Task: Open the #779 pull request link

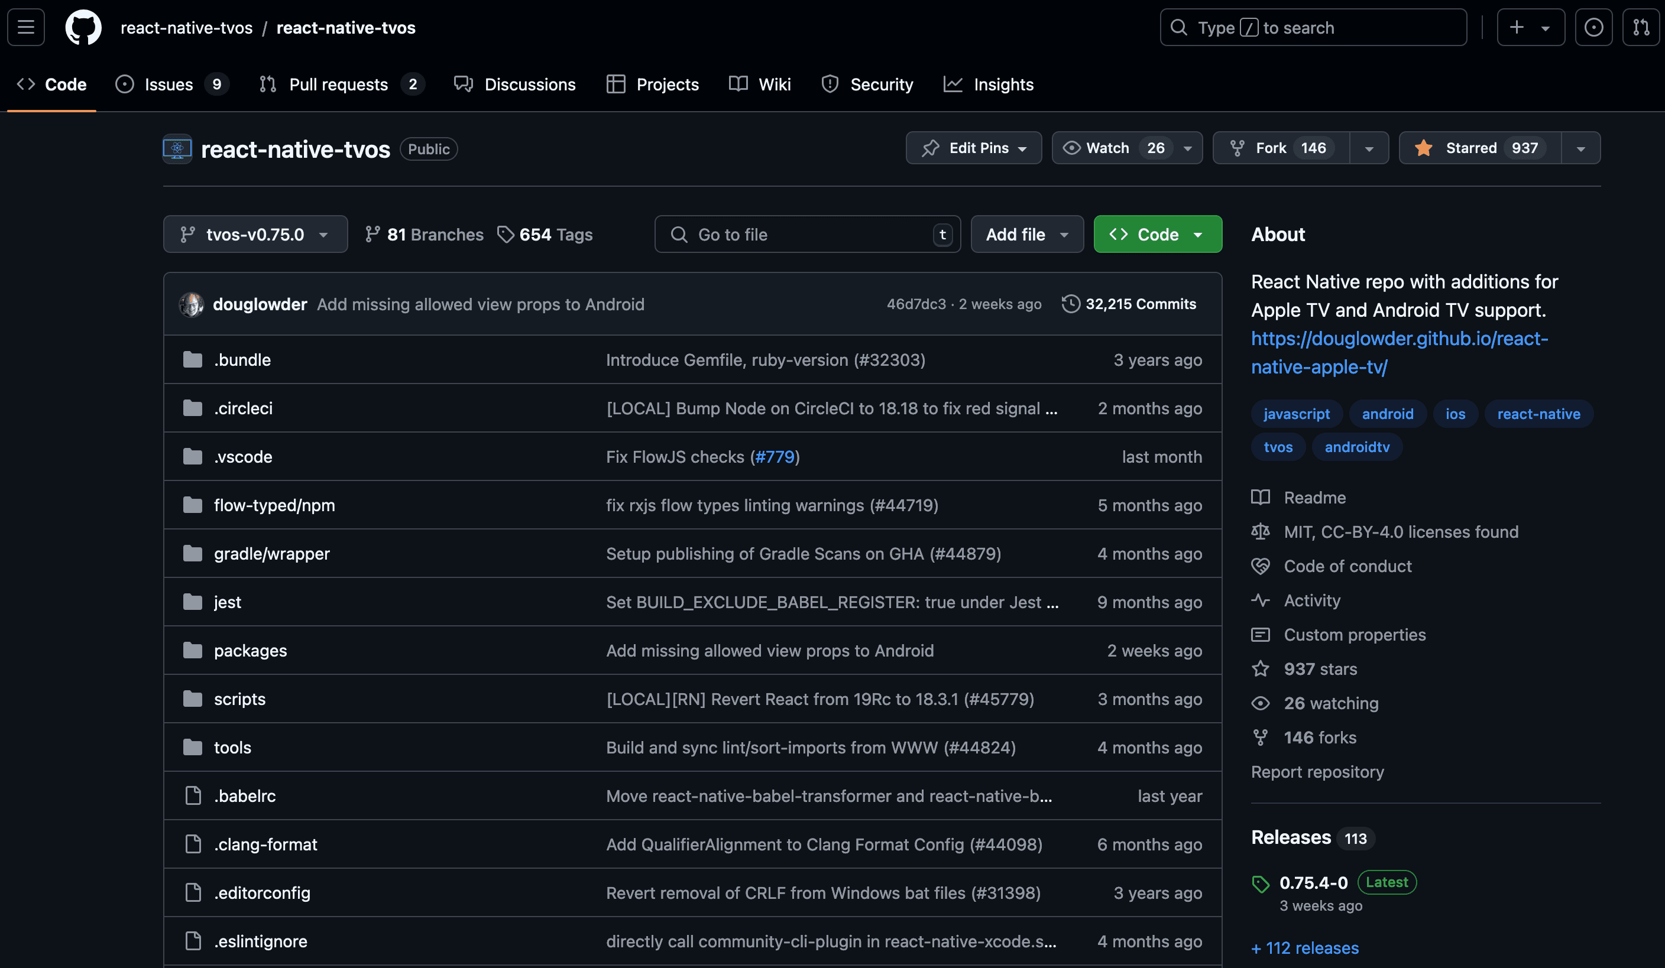Action: [x=775, y=456]
